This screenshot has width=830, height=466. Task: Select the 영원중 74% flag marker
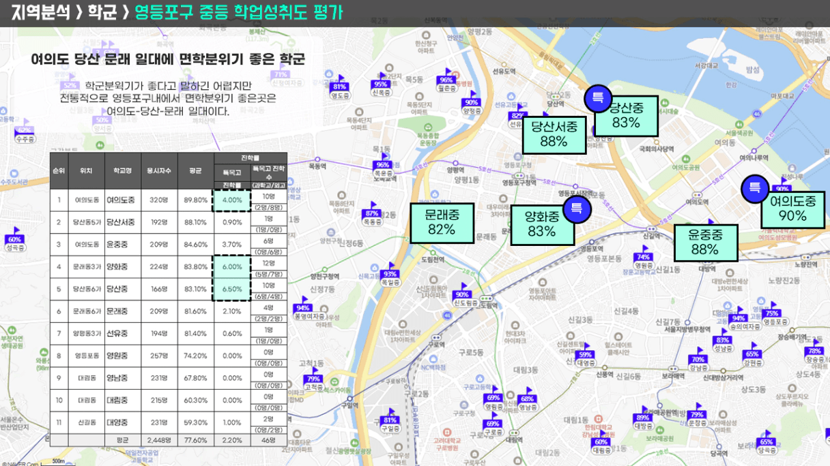click(643, 258)
